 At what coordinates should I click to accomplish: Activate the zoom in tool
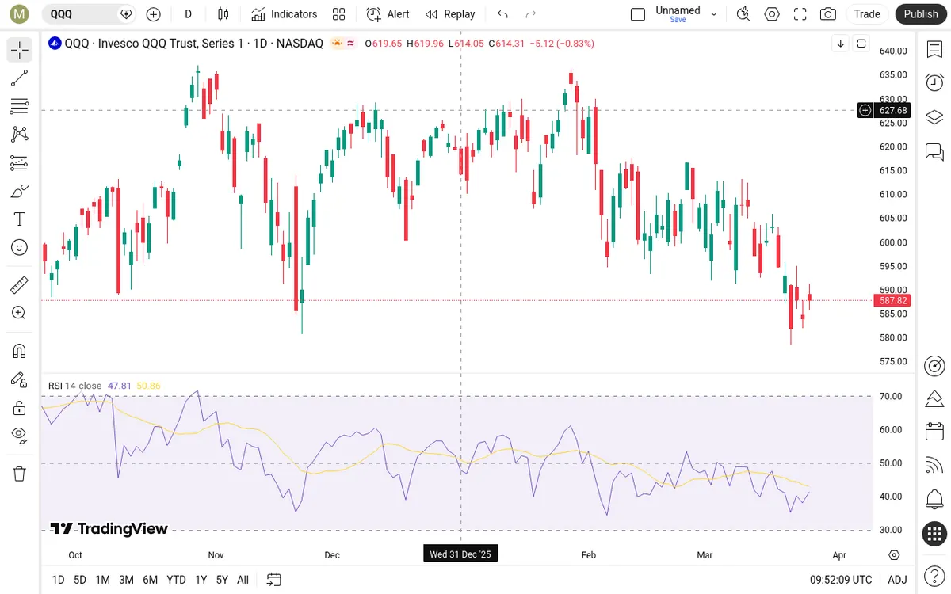[20, 313]
